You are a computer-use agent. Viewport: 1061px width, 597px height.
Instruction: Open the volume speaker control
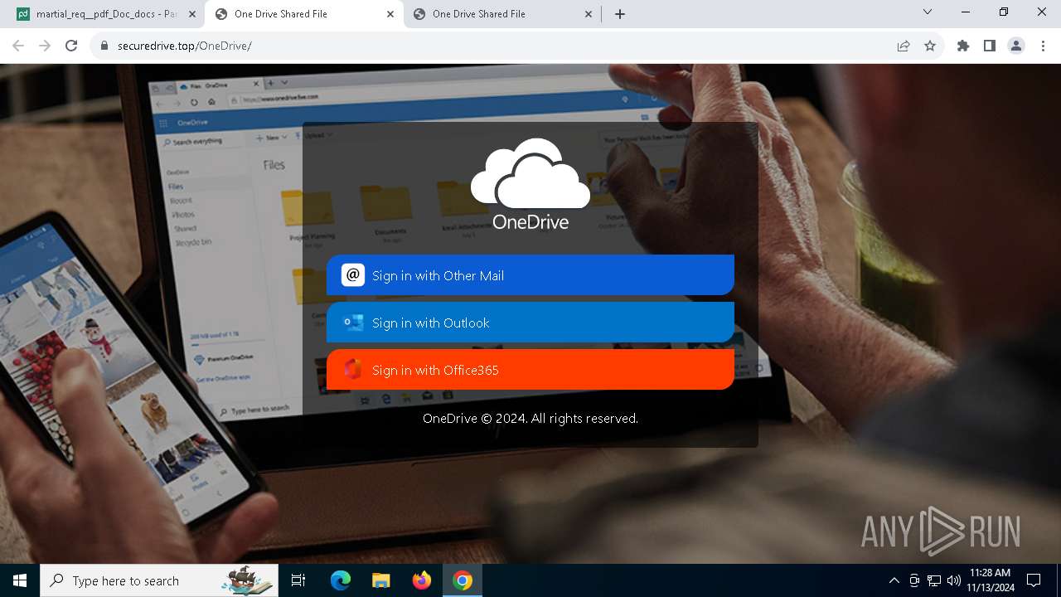(x=954, y=580)
